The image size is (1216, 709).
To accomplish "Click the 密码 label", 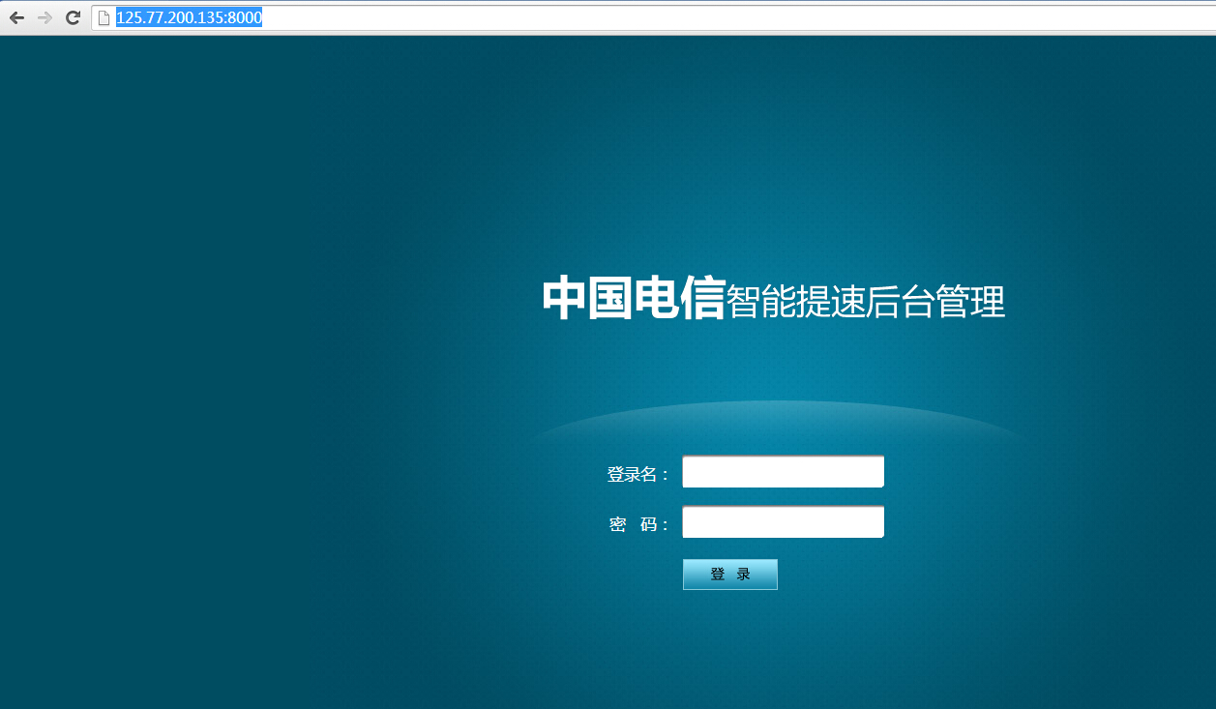I will point(638,525).
